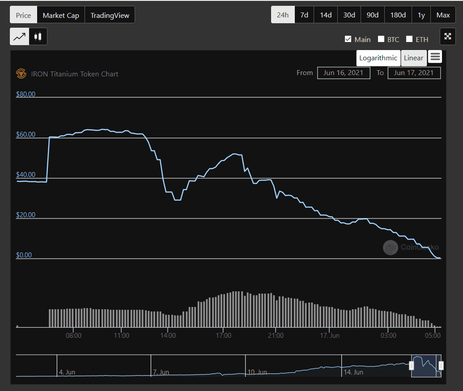This screenshot has width=463, height=391.
Task: Toggle the Main checkbox
Action: [x=348, y=39]
